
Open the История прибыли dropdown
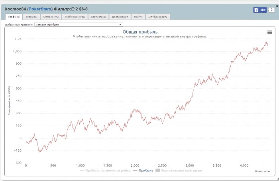[x=79, y=25]
